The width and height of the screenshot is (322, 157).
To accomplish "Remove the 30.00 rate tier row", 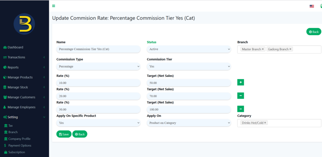I will 241,109.
